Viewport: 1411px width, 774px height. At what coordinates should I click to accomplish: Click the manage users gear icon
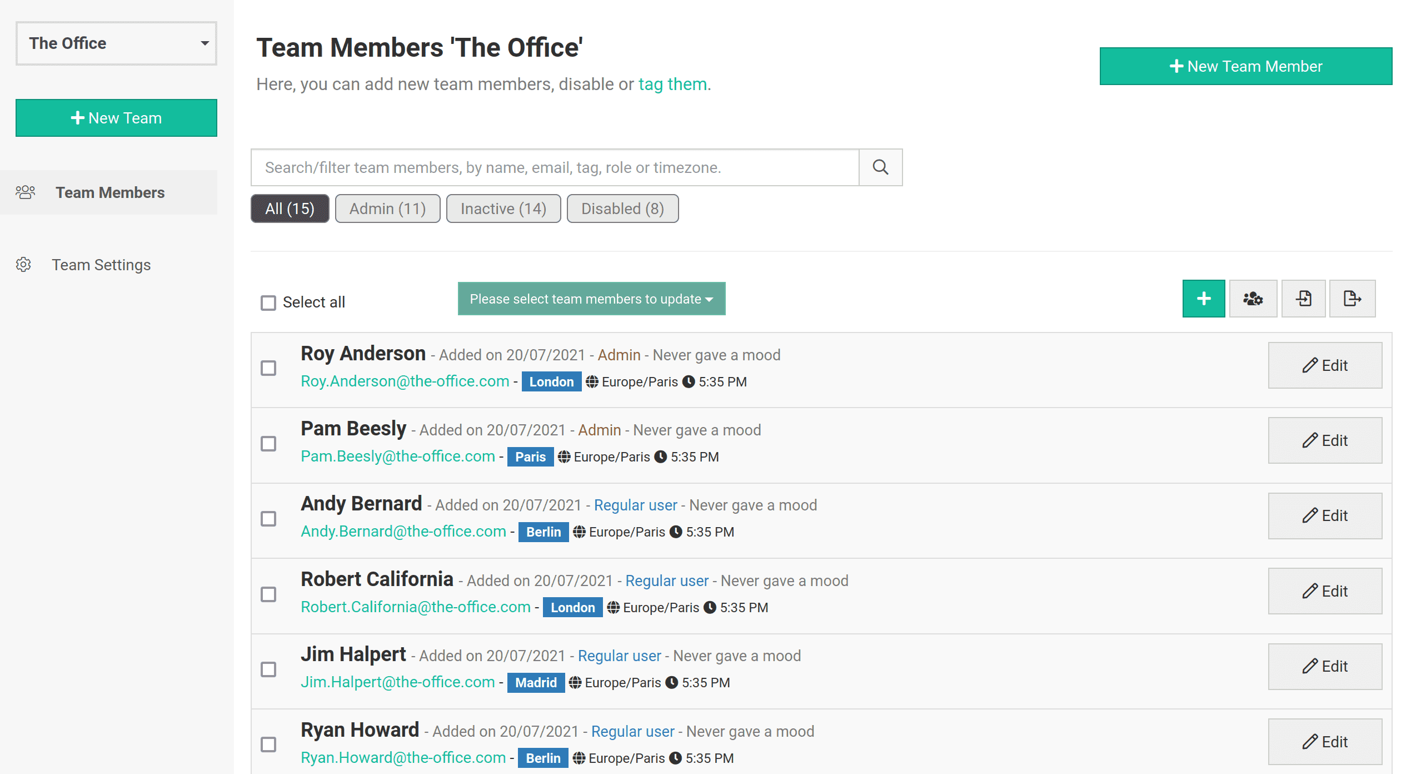(x=1253, y=299)
